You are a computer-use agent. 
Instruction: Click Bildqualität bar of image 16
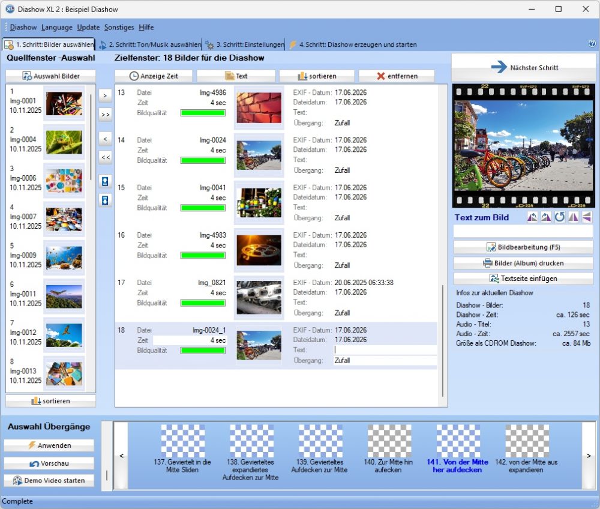click(x=203, y=255)
